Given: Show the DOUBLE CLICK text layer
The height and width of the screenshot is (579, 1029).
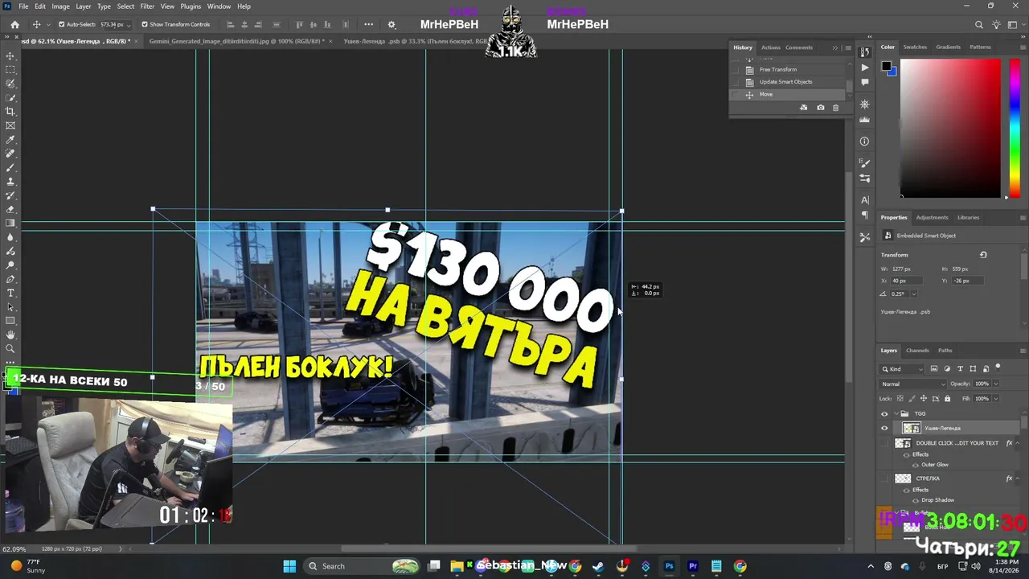Looking at the screenshot, I should pyautogui.click(x=884, y=443).
